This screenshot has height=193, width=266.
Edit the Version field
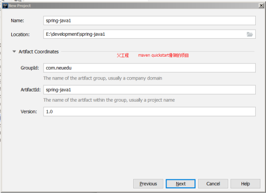coord(150,112)
